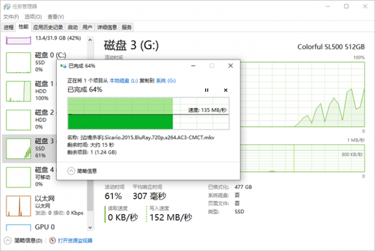This screenshot has height=251, width=375.
Task: Click sidebar scrollbar down arrow
Action: 90,227
